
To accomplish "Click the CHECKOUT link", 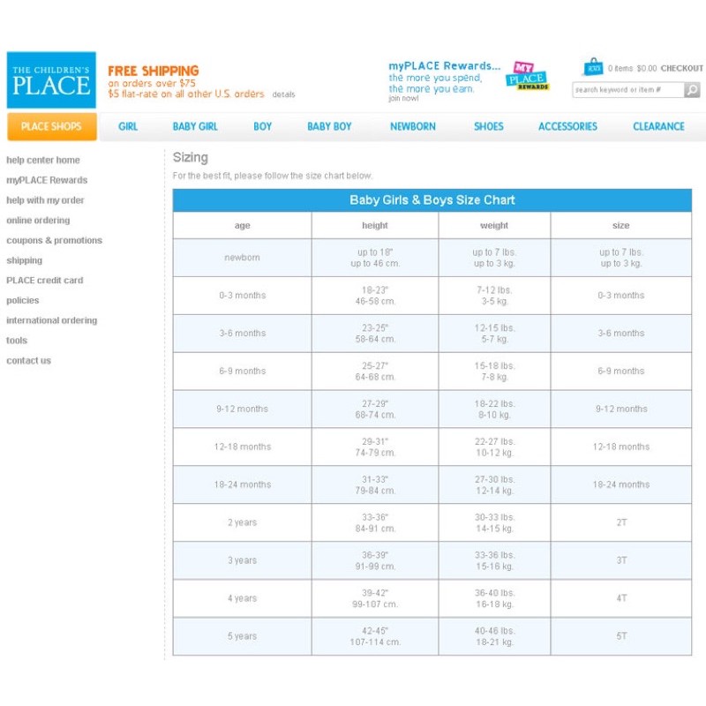I will tap(681, 69).
